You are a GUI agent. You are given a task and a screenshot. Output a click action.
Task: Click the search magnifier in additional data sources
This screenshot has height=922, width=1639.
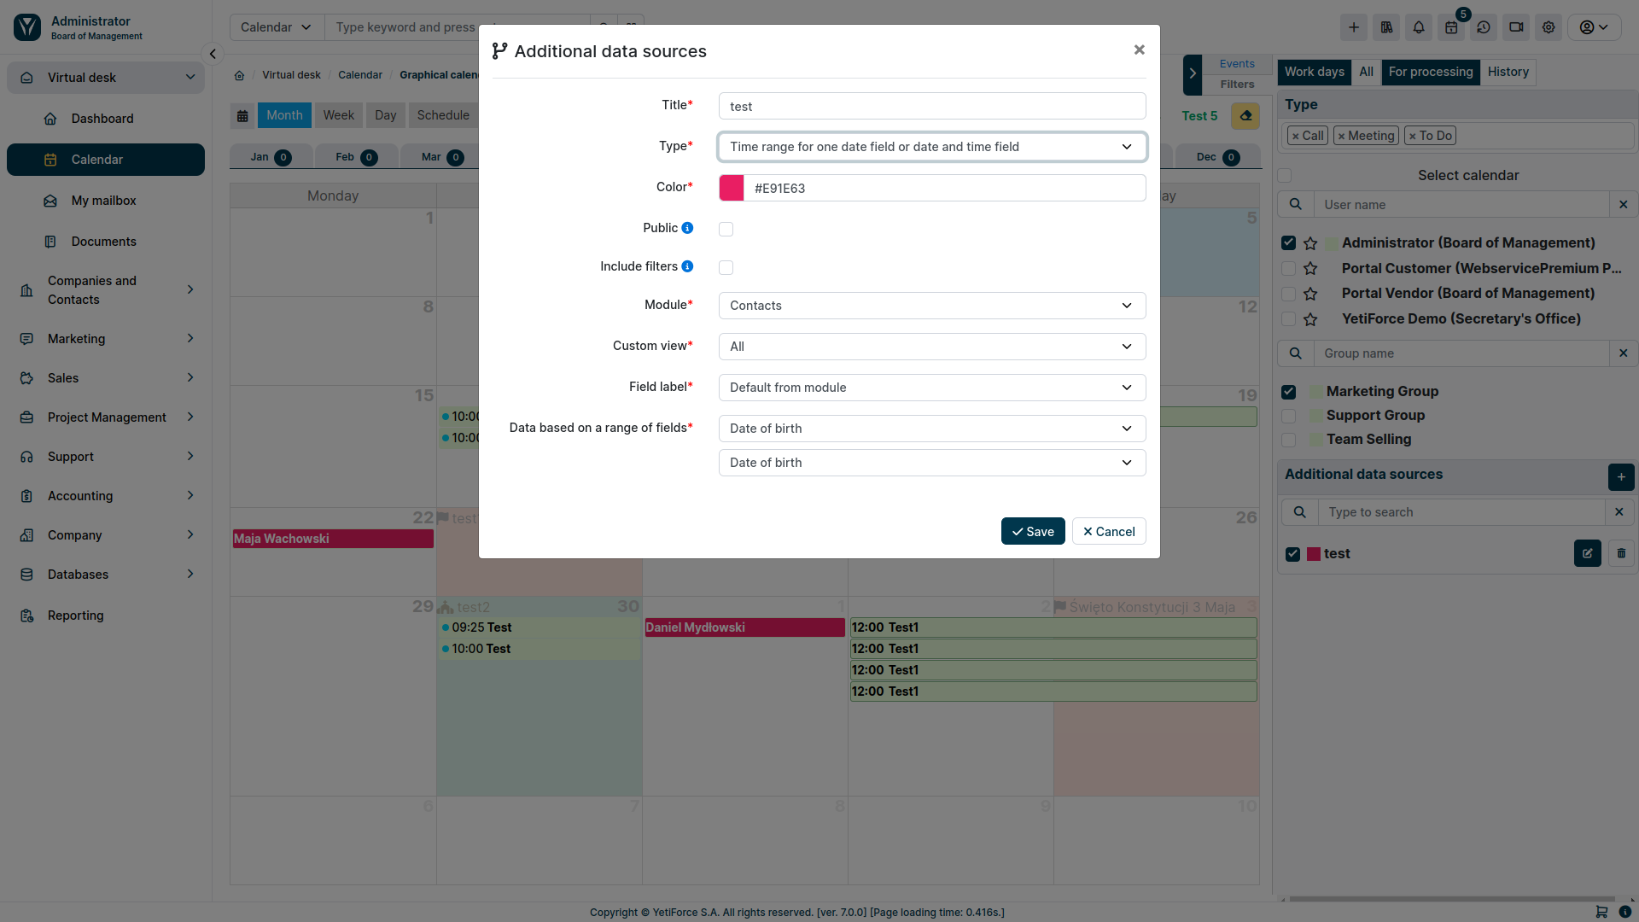(x=1298, y=512)
